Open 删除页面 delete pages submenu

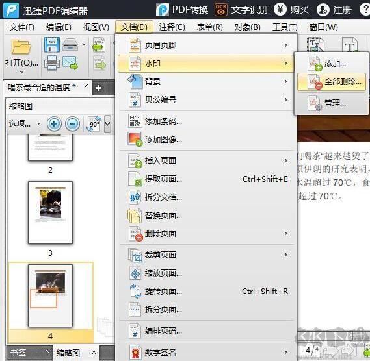tap(205, 234)
